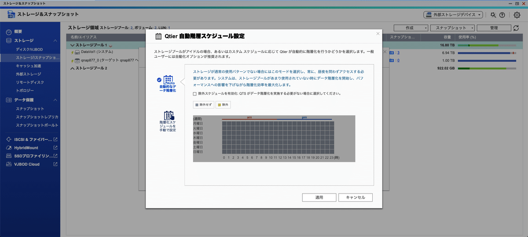The width and height of the screenshot is (528, 237).
Task: Open 外部ストレージデバイス dropdown
Action: tap(453, 15)
